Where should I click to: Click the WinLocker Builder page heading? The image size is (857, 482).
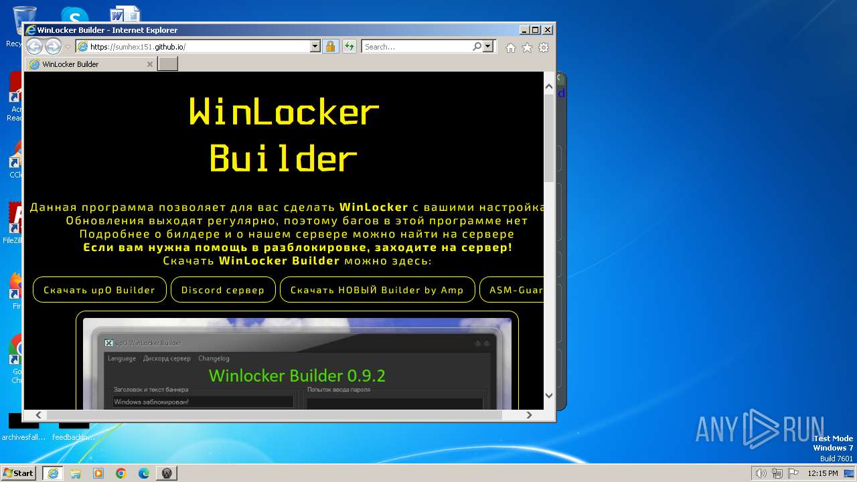284,135
